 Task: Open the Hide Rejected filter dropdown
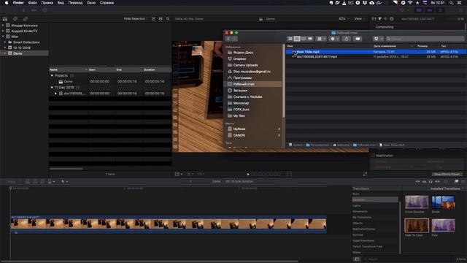click(x=136, y=19)
